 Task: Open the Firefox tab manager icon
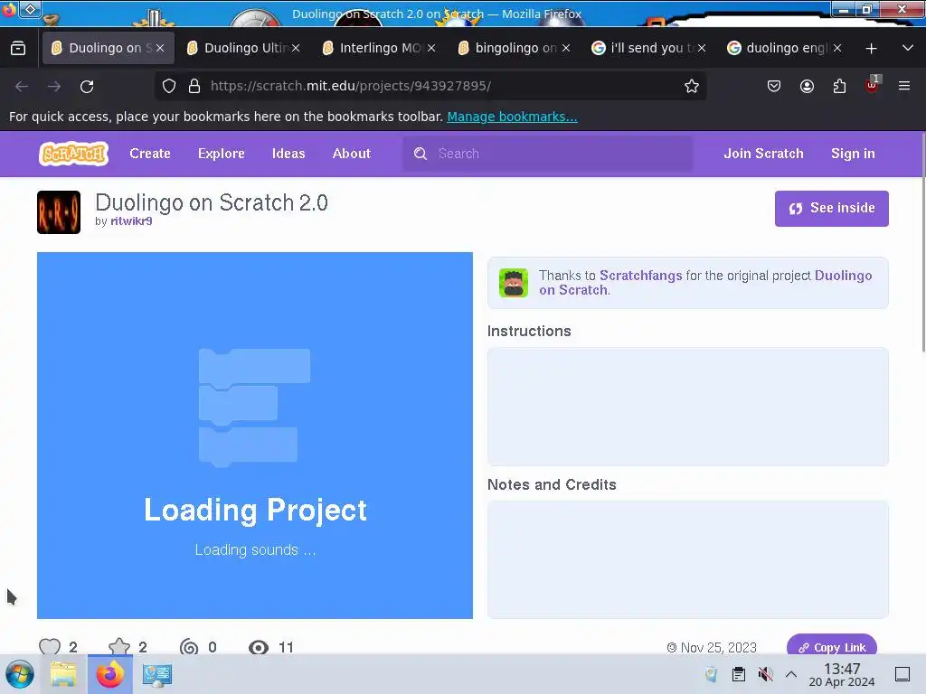click(x=18, y=49)
